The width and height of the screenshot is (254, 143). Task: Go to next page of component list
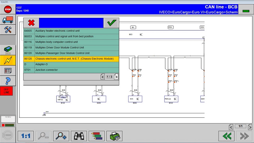click(116, 77)
